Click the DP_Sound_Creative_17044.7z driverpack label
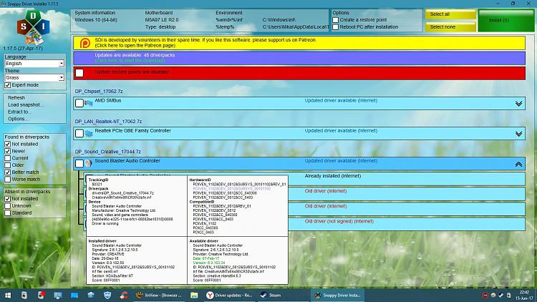 pyautogui.click(x=108, y=152)
